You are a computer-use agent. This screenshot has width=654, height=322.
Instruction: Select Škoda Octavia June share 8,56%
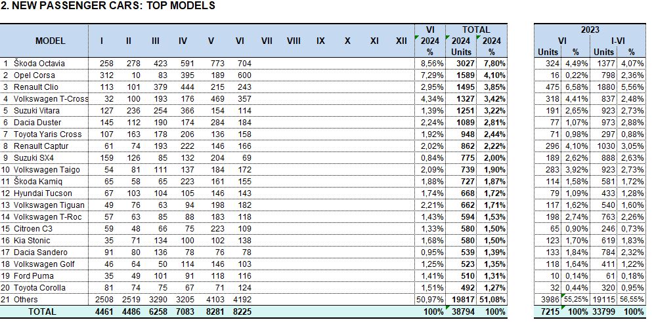point(431,64)
